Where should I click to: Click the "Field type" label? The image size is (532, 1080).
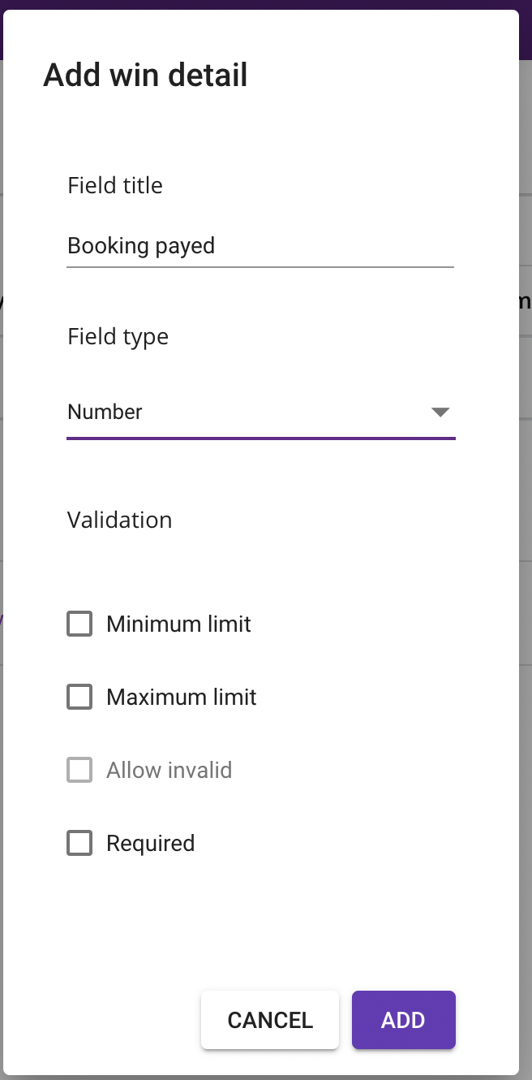click(118, 337)
